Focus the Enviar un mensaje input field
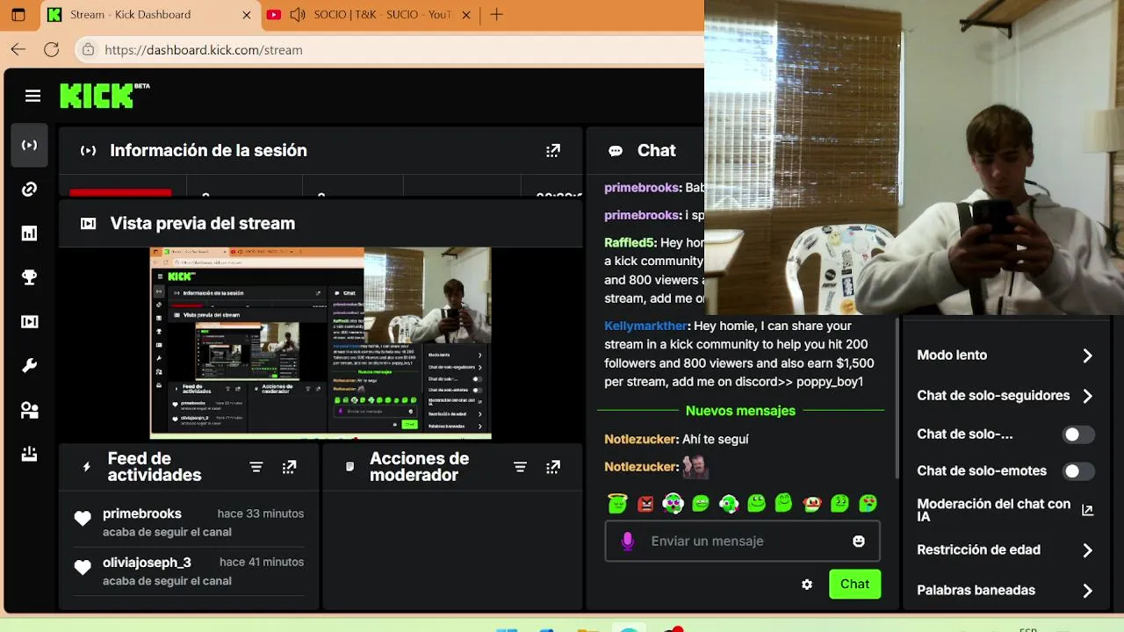The height and width of the screenshot is (632, 1124). [x=742, y=542]
